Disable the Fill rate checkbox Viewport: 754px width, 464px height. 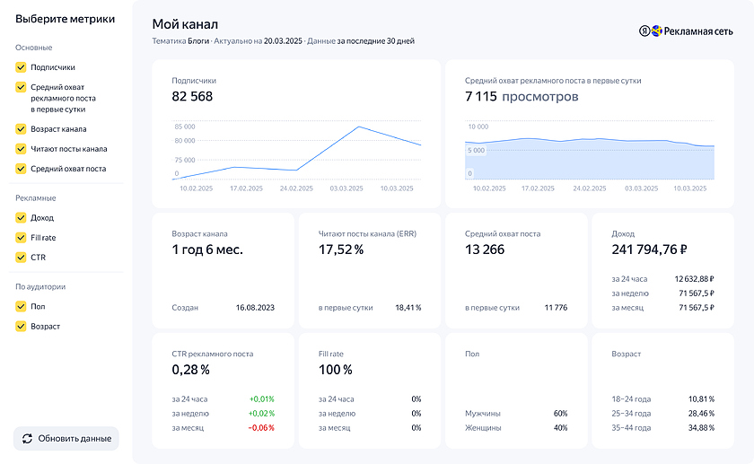21,238
